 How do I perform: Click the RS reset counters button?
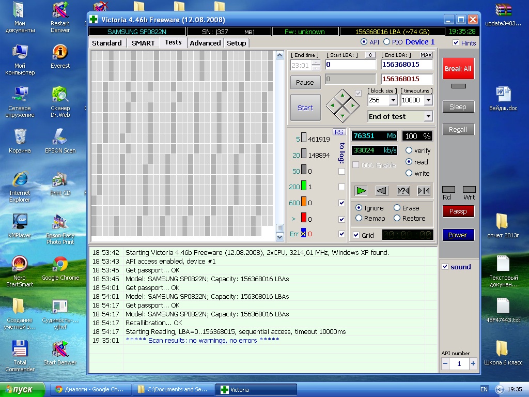tap(339, 132)
